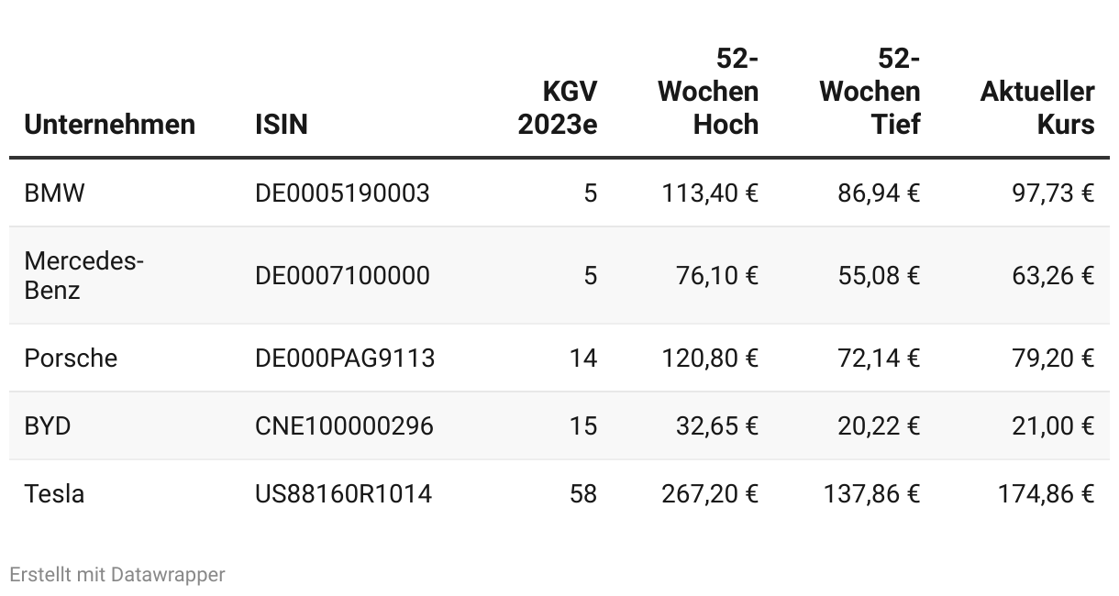Click the Mercedes-Benz company name cell

[84, 276]
